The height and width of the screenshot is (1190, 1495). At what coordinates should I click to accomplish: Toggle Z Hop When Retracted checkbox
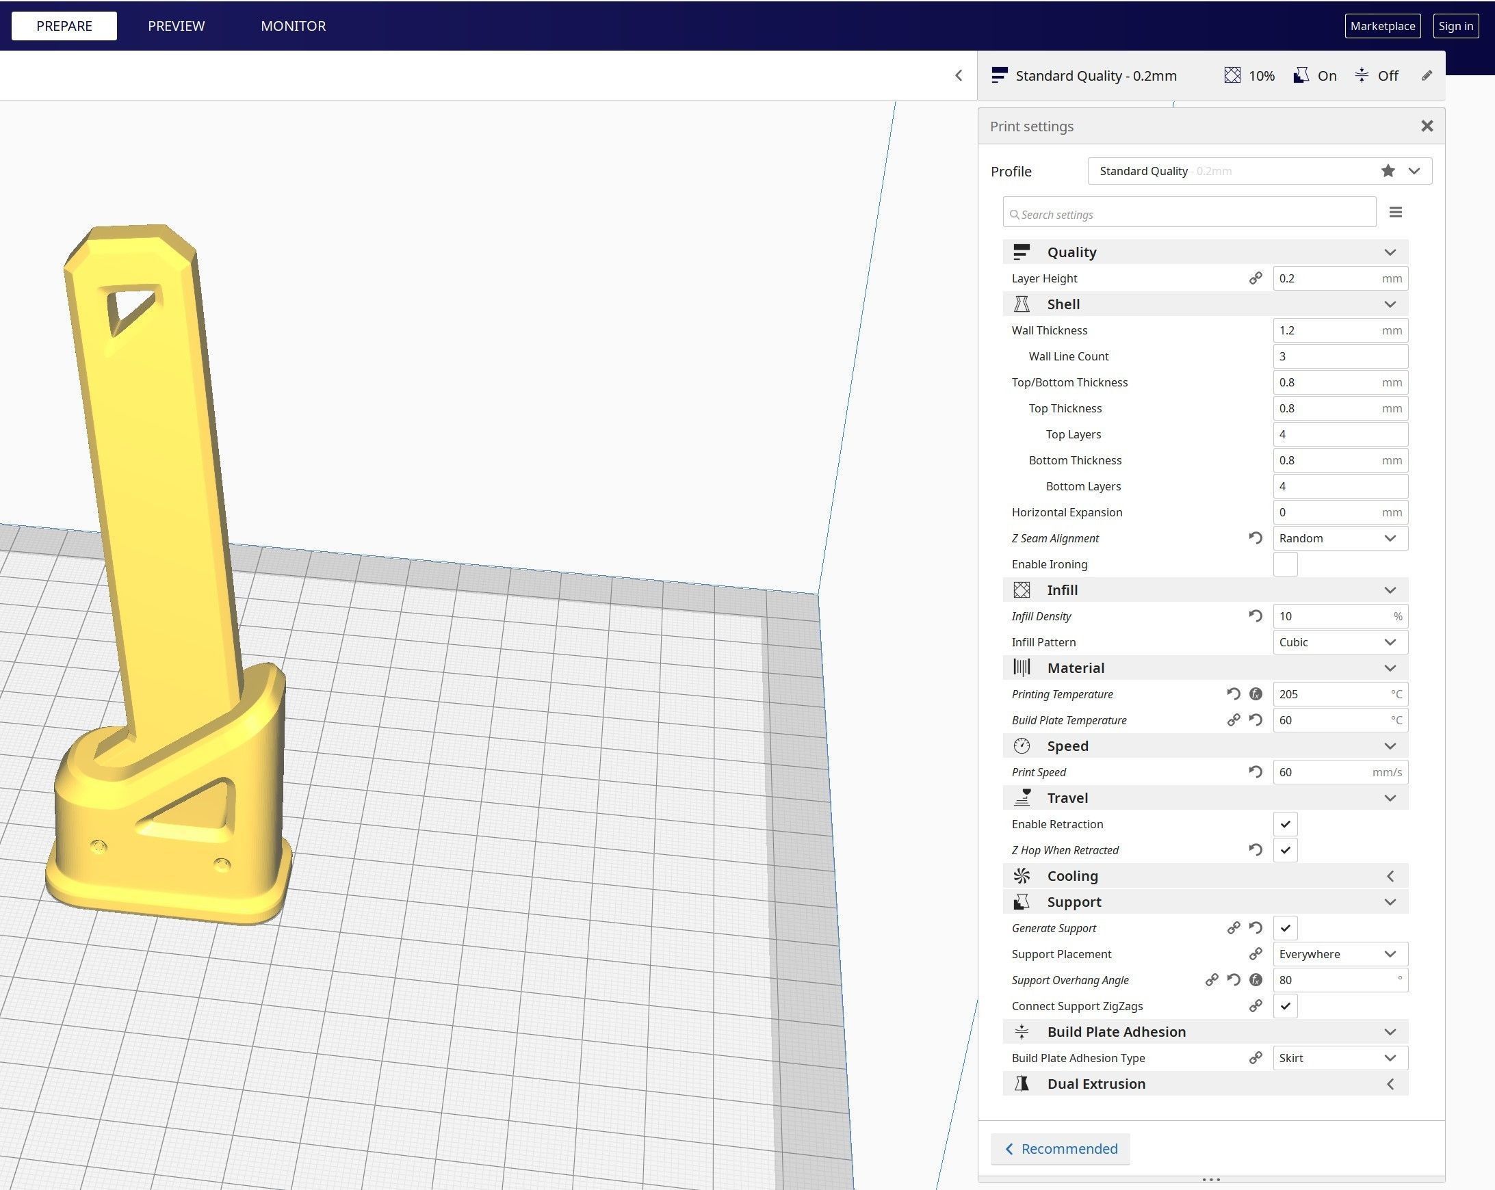tap(1285, 849)
